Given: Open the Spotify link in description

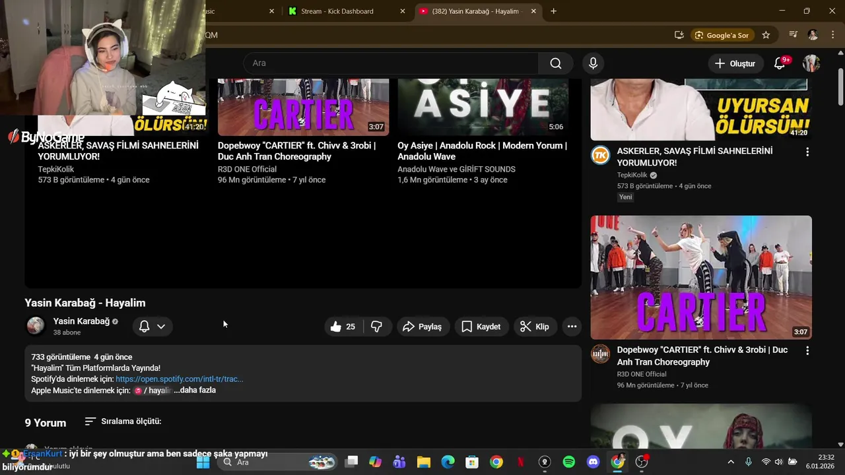Looking at the screenshot, I should (179, 379).
